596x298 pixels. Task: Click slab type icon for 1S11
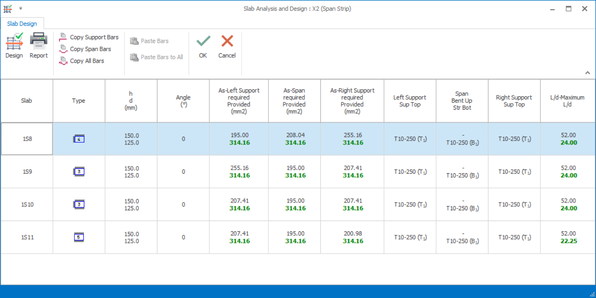coord(79,237)
